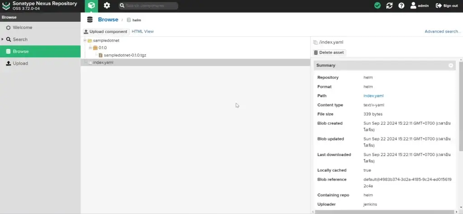The width and height of the screenshot is (463, 214).
Task: Open Welcome in the sidebar
Action: pos(23,28)
